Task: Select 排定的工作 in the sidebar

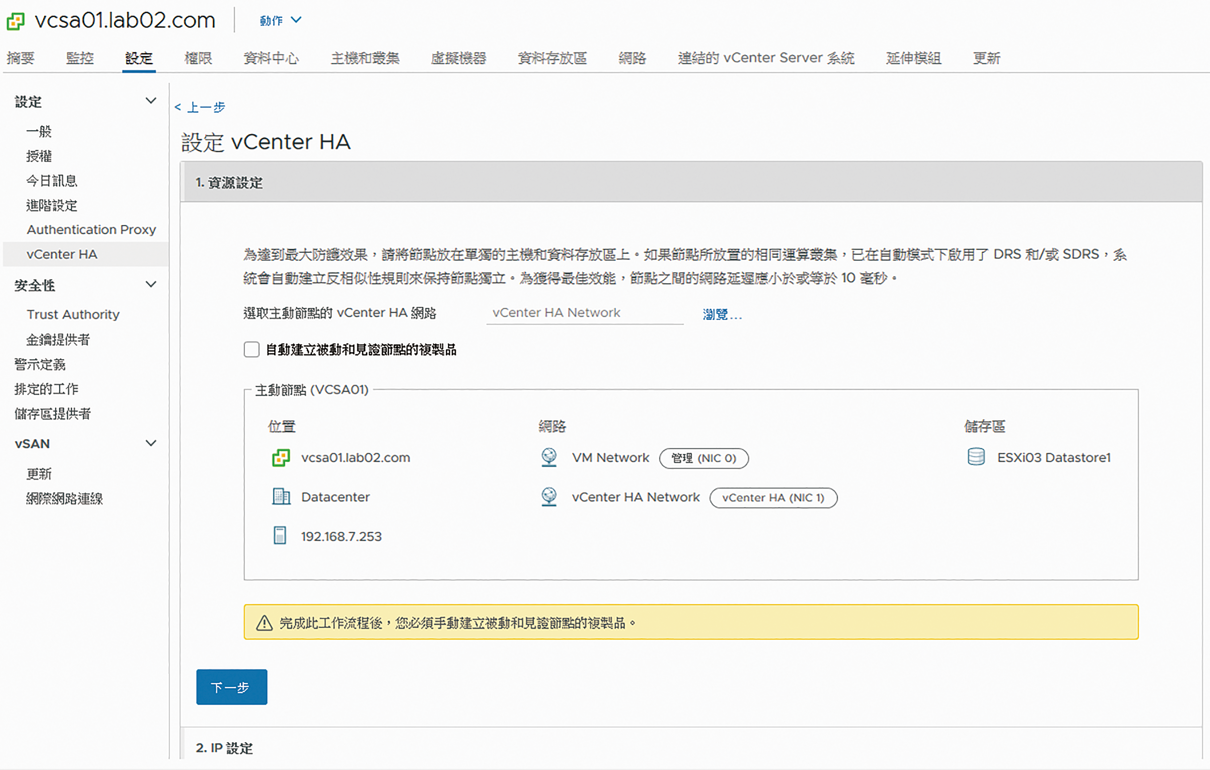Action: pos(46,388)
